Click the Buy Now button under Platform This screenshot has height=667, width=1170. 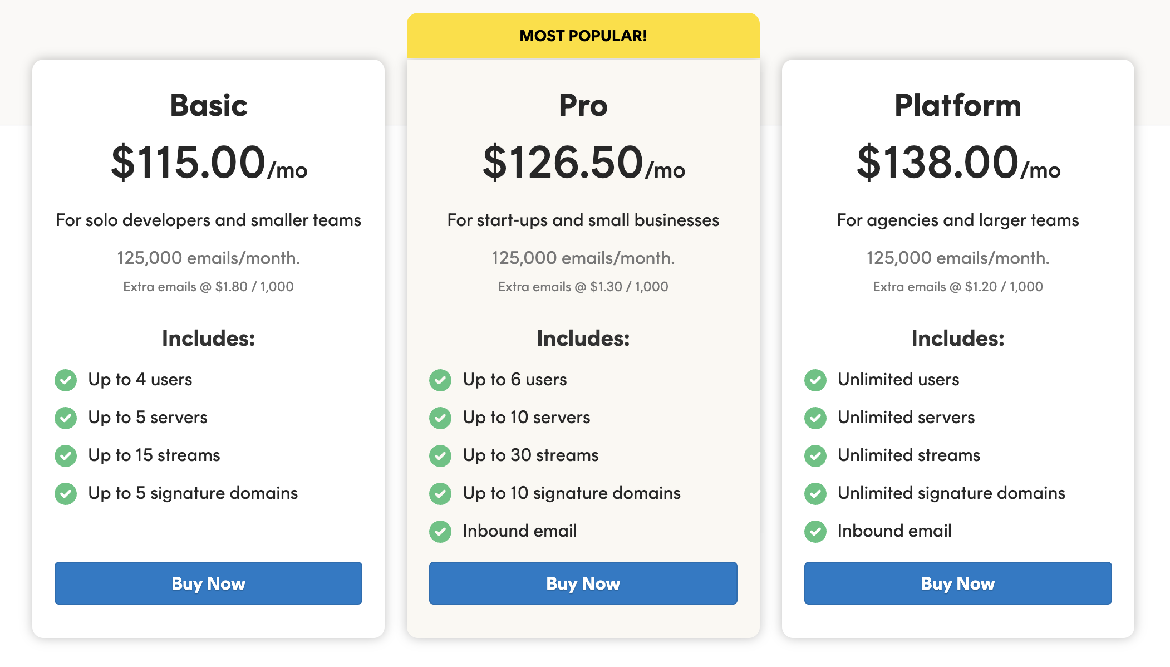(x=958, y=583)
